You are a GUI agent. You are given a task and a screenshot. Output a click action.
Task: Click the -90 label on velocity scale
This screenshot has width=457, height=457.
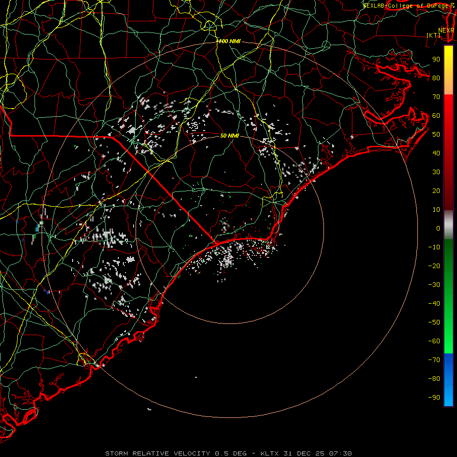click(x=434, y=398)
